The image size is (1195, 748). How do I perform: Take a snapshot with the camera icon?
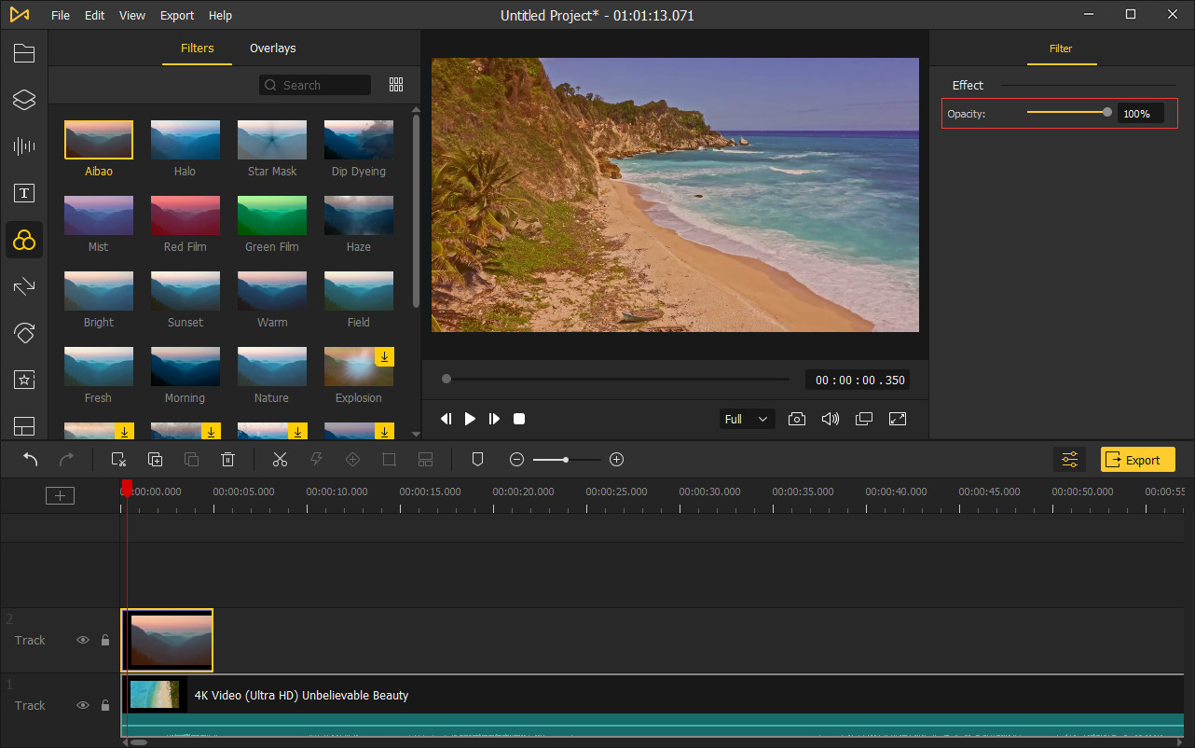(x=797, y=419)
